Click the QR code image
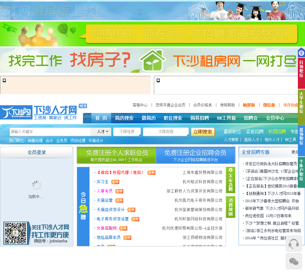Viewport: 305px width, 277px height. point(16,233)
